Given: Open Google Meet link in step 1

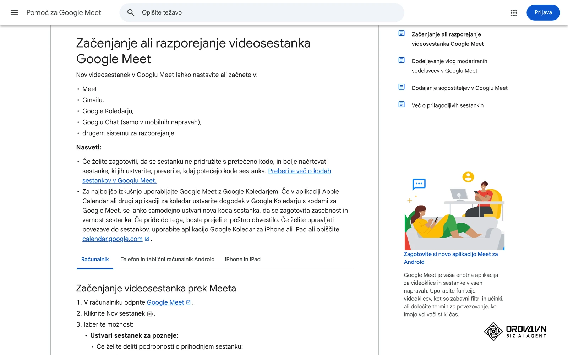Looking at the screenshot, I should (x=165, y=302).
